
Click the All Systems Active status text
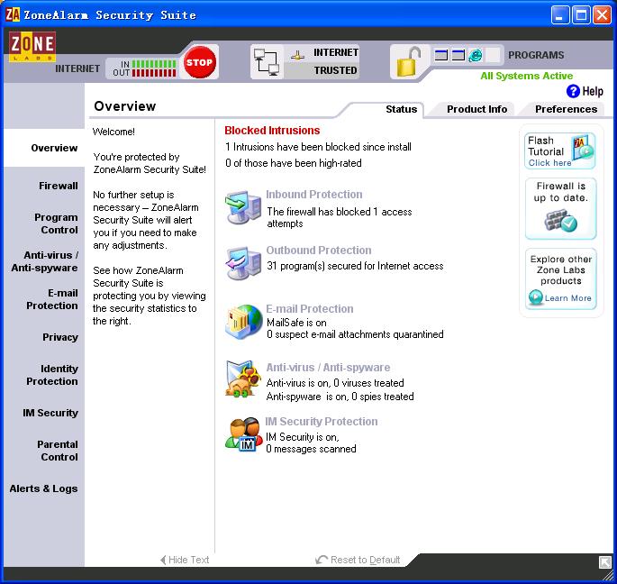527,76
